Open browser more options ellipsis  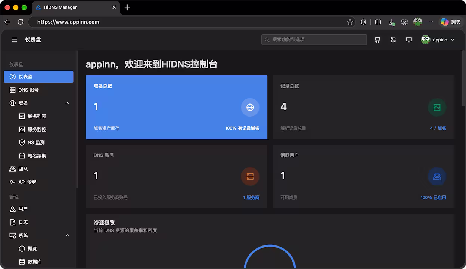point(431,22)
